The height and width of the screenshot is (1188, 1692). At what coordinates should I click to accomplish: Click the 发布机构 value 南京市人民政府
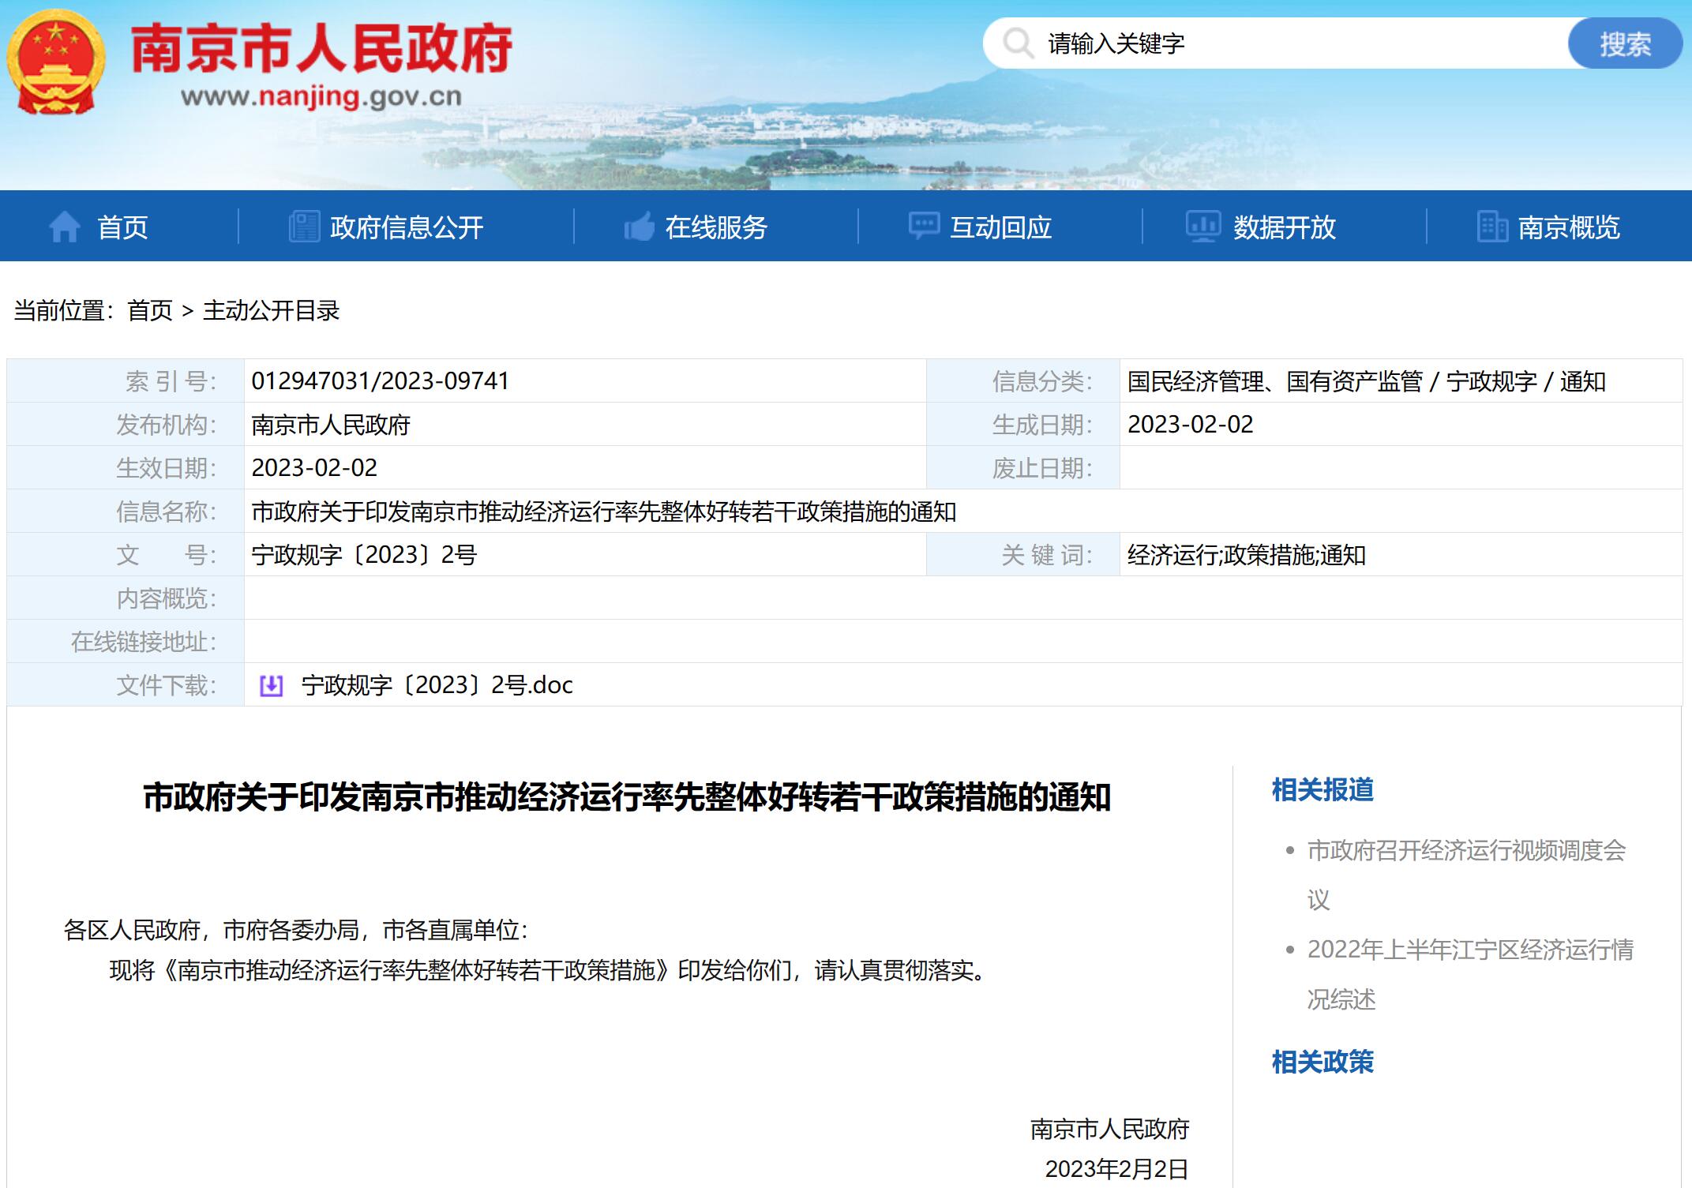coord(331,425)
